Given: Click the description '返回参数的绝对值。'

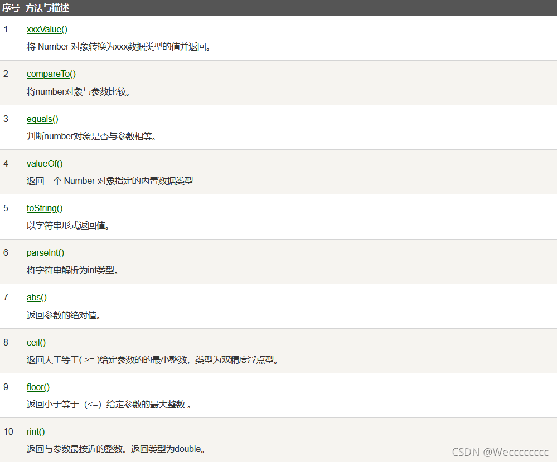Looking at the screenshot, I should coord(64,315).
